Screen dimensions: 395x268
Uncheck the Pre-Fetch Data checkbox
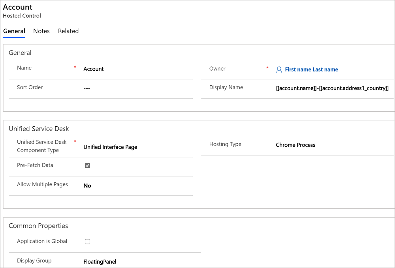click(x=87, y=166)
